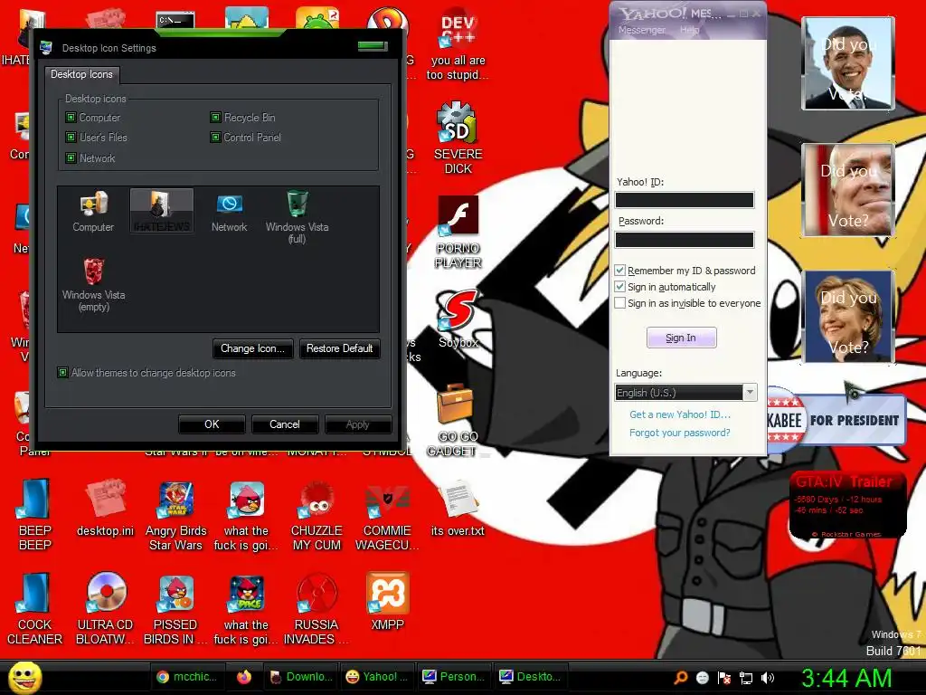Image resolution: width=926 pixels, height=695 pixels.
Task: Open the ULTRA CD disc shortcut
Action: [105, 609]
